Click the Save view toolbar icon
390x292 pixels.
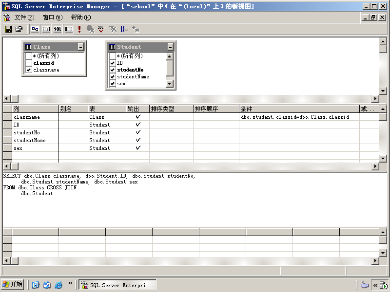point(8,29)
